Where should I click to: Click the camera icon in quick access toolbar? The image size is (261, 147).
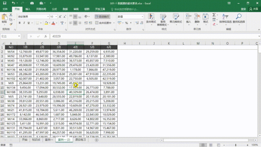pos(32,3)
